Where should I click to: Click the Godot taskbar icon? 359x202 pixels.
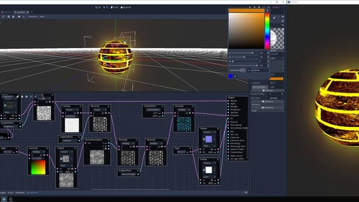click(x=11, y=199)
